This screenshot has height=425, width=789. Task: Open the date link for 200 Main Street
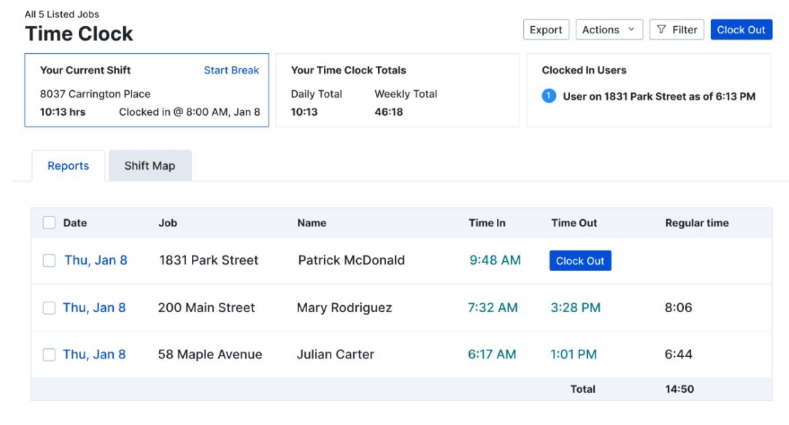pyautogui.click(x=95, y=308)
